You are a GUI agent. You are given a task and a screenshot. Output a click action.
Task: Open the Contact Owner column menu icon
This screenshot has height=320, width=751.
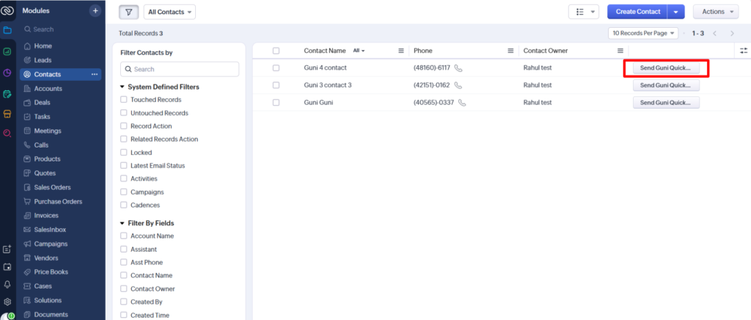[620, 51]
